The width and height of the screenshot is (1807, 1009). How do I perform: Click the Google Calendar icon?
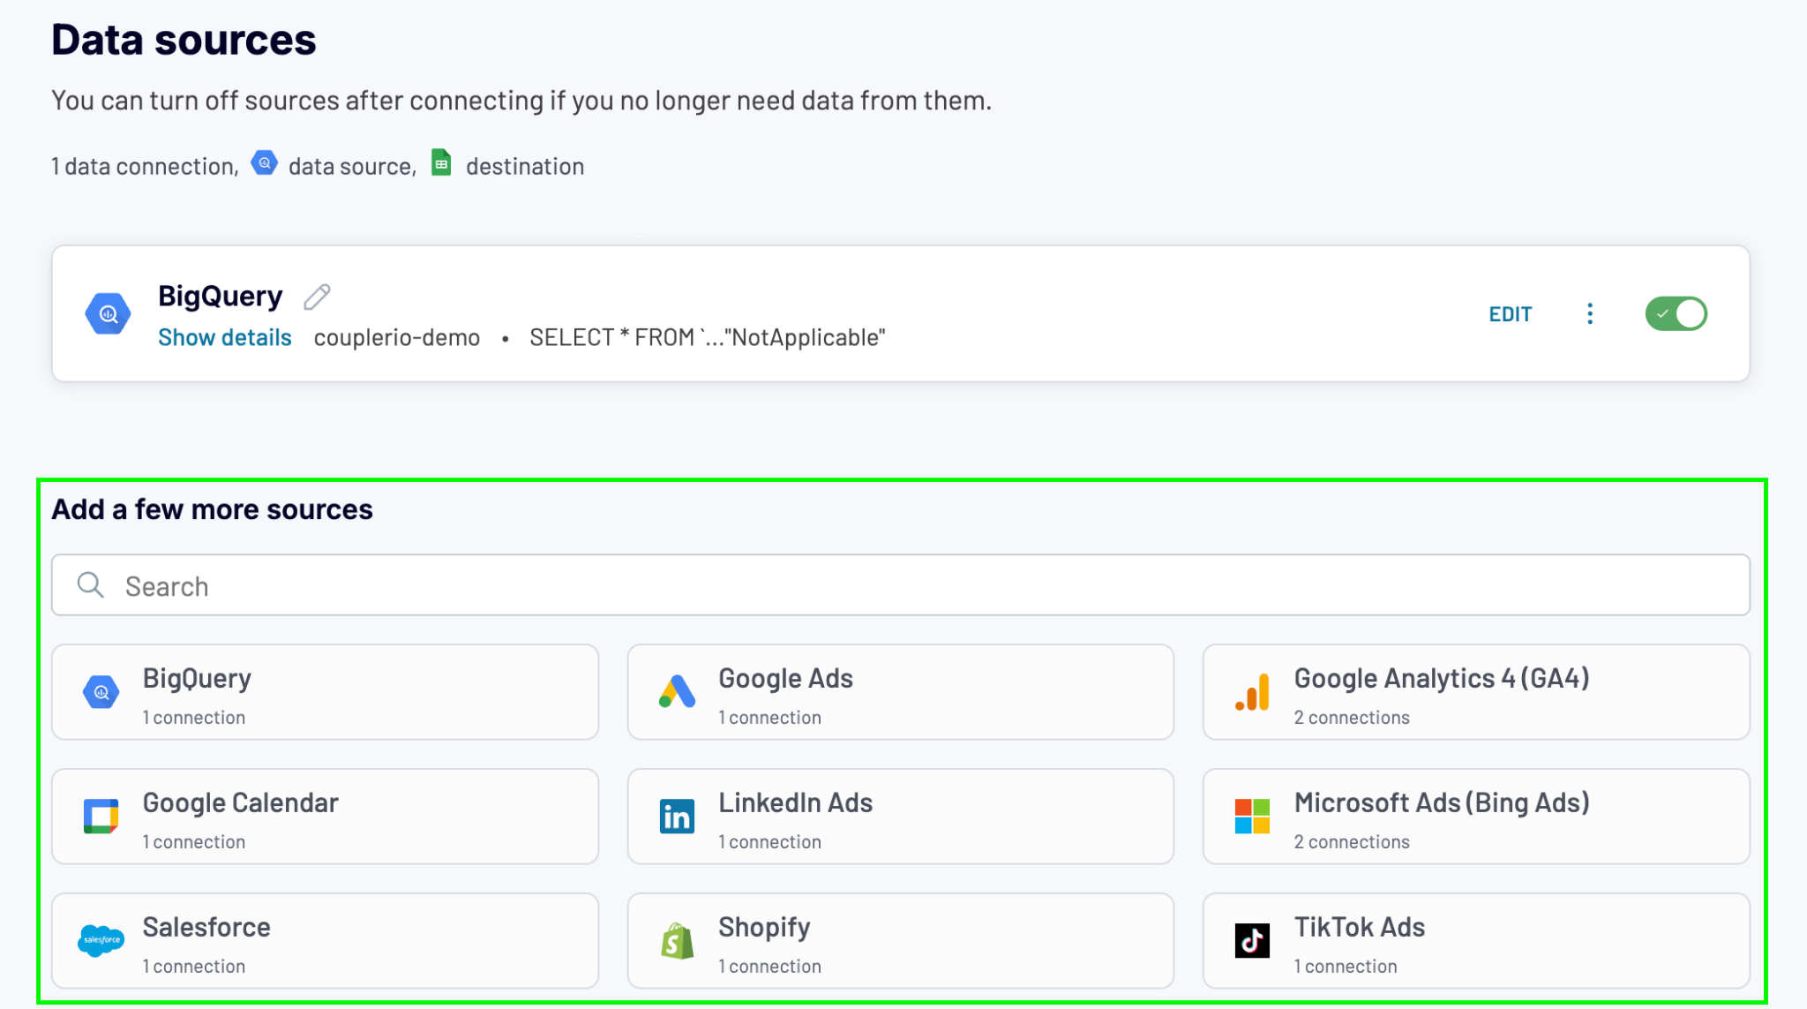101,816
